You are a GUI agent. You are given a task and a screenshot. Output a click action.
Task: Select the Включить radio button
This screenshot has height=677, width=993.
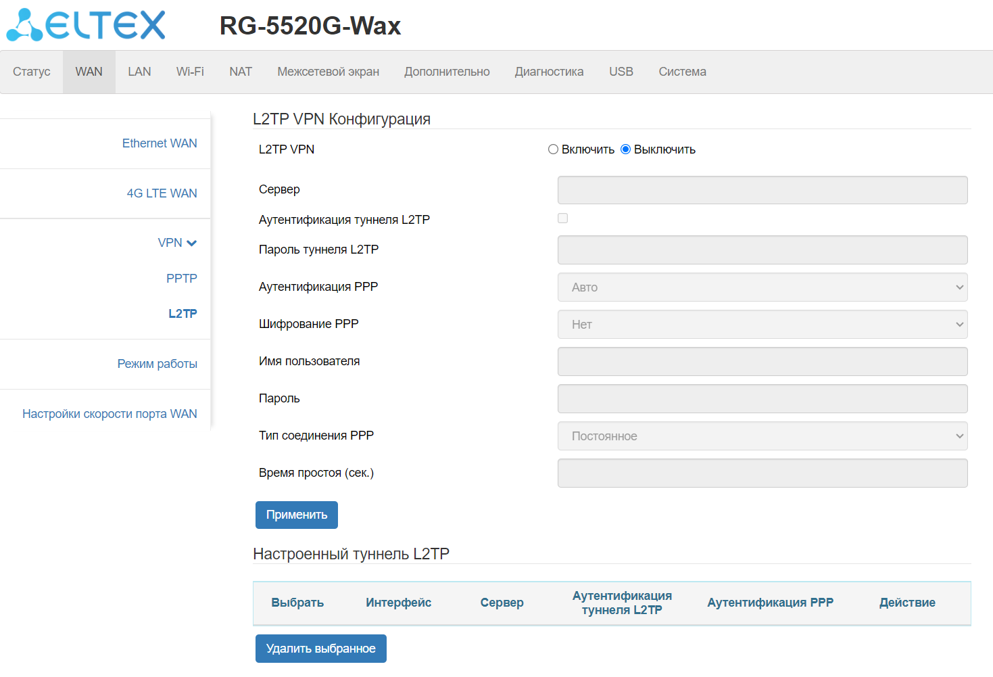tap(553, 149)
